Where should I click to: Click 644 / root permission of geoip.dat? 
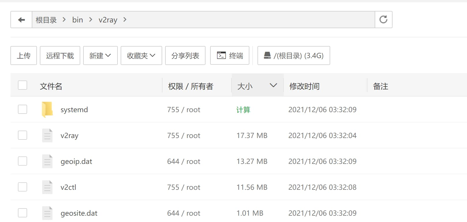(184, 161)
